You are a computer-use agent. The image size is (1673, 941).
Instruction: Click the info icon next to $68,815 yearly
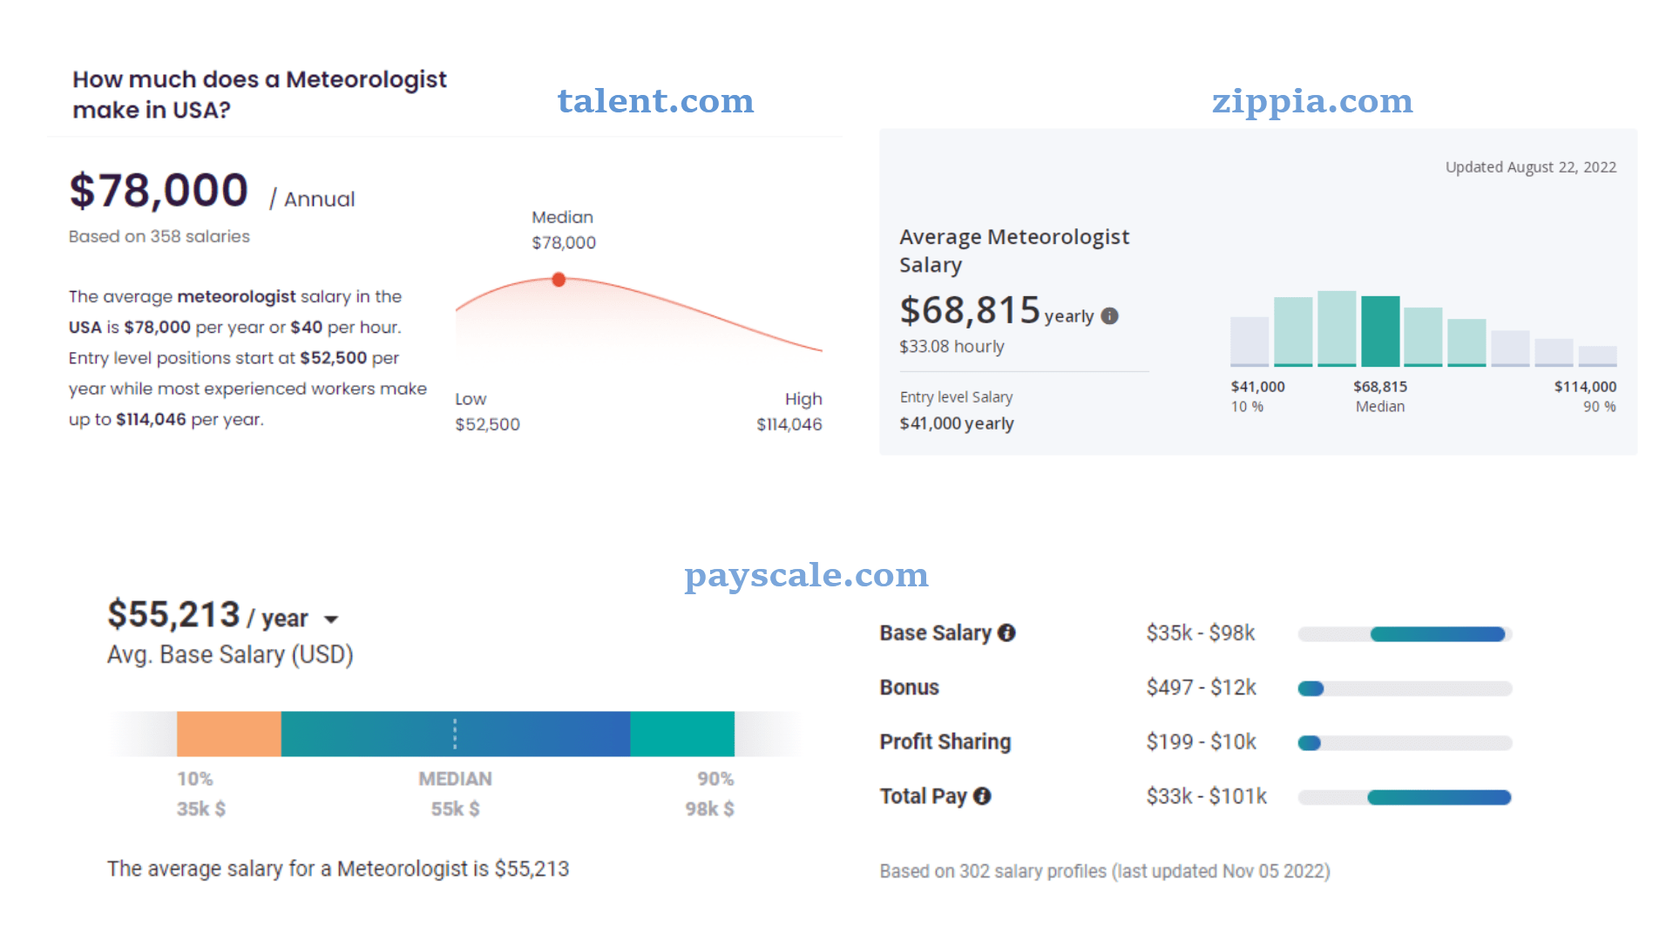click(1109, 315)
